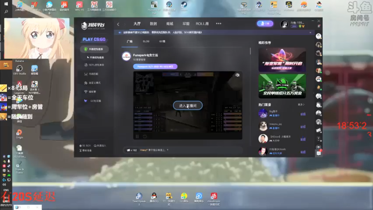
Task: Select the GO圈 sub-tab
Action: [x=162, y=42]
